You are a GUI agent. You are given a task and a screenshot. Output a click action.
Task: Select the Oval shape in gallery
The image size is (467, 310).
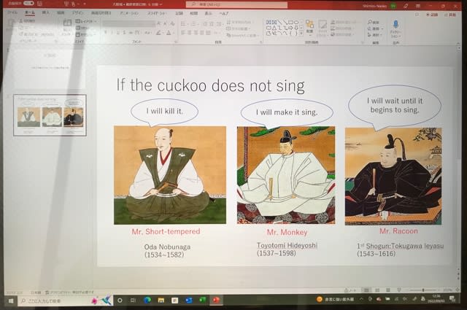coord(296,23)
